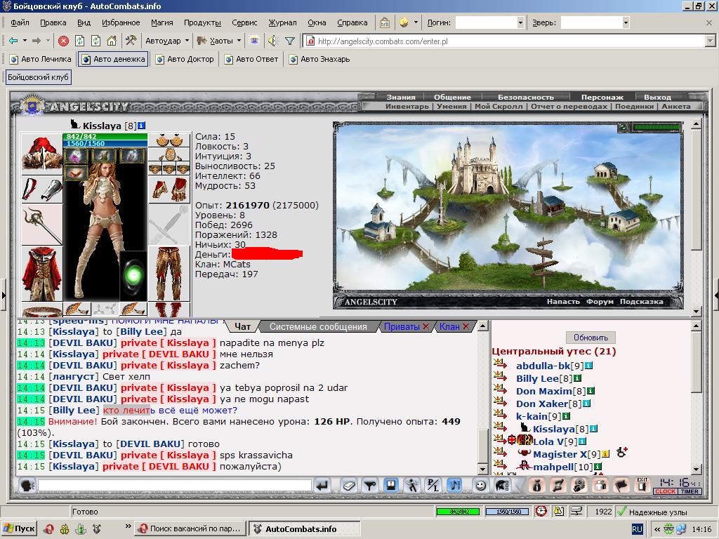
Task: Click the running man icon in chat toolbar
Action: [x=411, y=485]
